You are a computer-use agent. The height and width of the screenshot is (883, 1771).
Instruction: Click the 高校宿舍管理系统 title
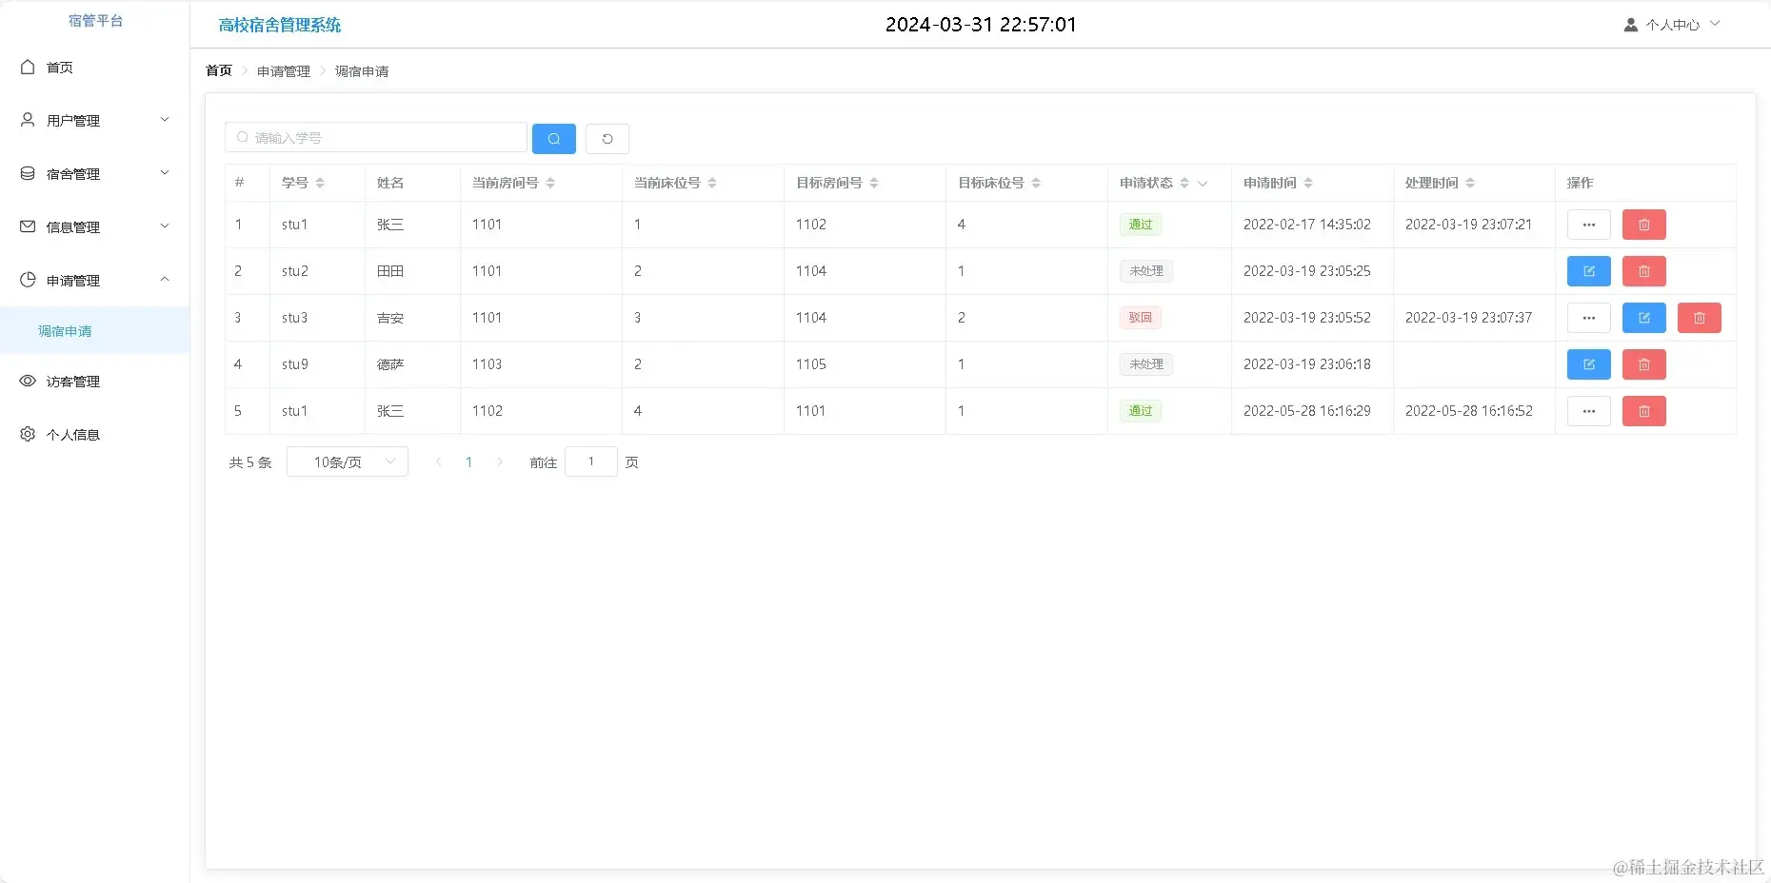(280, 25)
